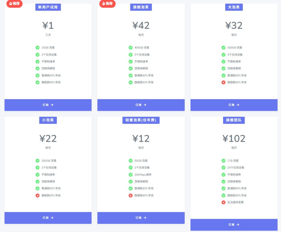Click the 300GB 流量 feature text
Image resolution: width=281 pixels, height=232 pixels.
pyautogui.click(x=235, y=47)
